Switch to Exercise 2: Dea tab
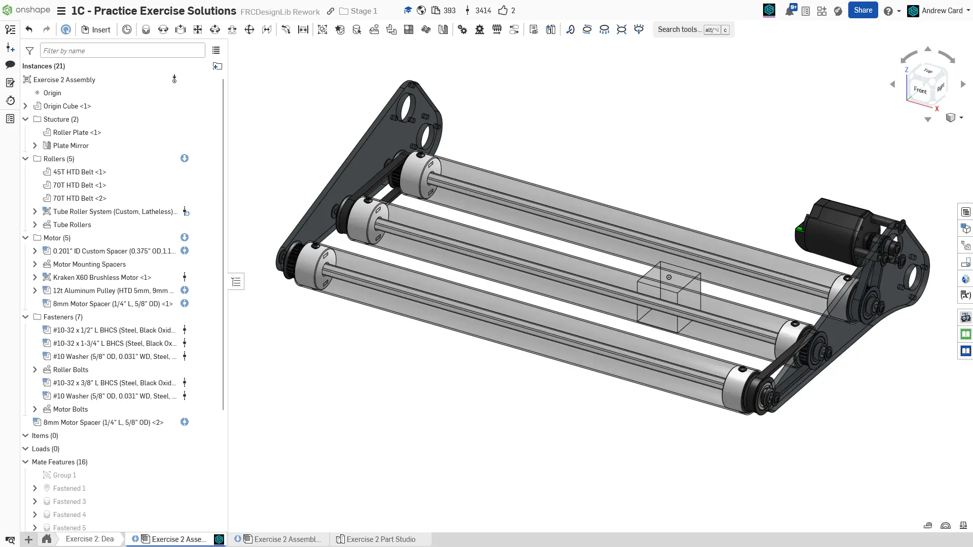The height and width of the screenshot is (547, 973). pyautogui.click(x=90, y=539)
